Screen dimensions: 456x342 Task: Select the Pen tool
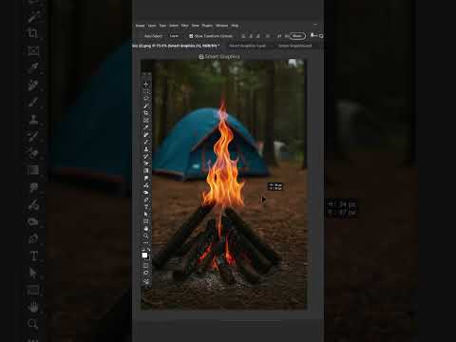(146, 193)
